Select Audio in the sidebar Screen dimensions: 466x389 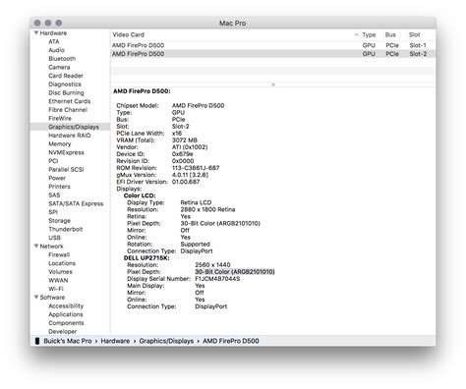56,50
